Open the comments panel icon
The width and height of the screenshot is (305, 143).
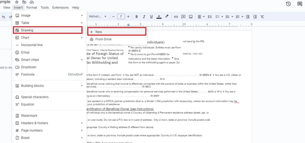click(x=300, y=4)
